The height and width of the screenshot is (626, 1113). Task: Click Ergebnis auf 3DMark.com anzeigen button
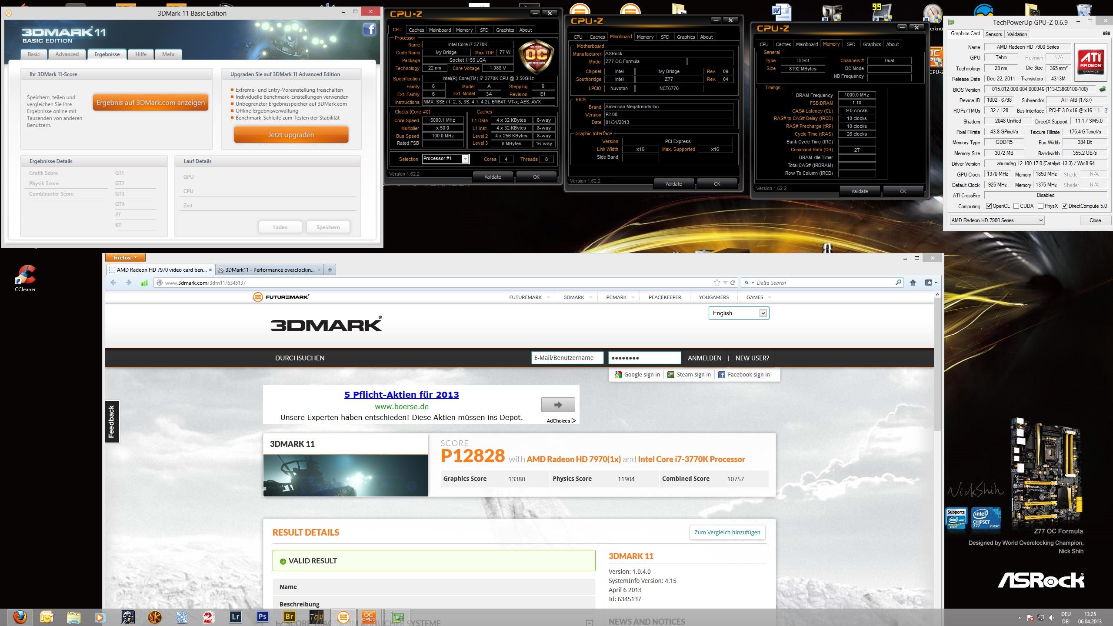pyautogui.click(x=150, y=103)
